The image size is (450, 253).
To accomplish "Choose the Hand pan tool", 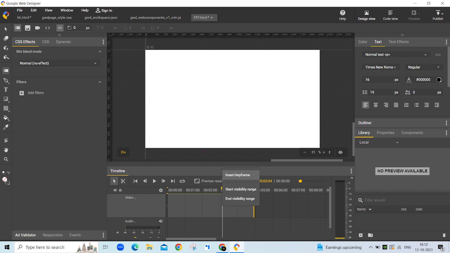I will click(x=6, y=150).
